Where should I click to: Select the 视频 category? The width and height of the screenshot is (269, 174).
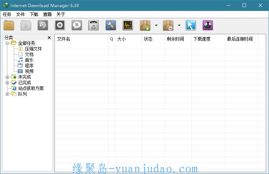click(x=29, y=71)
